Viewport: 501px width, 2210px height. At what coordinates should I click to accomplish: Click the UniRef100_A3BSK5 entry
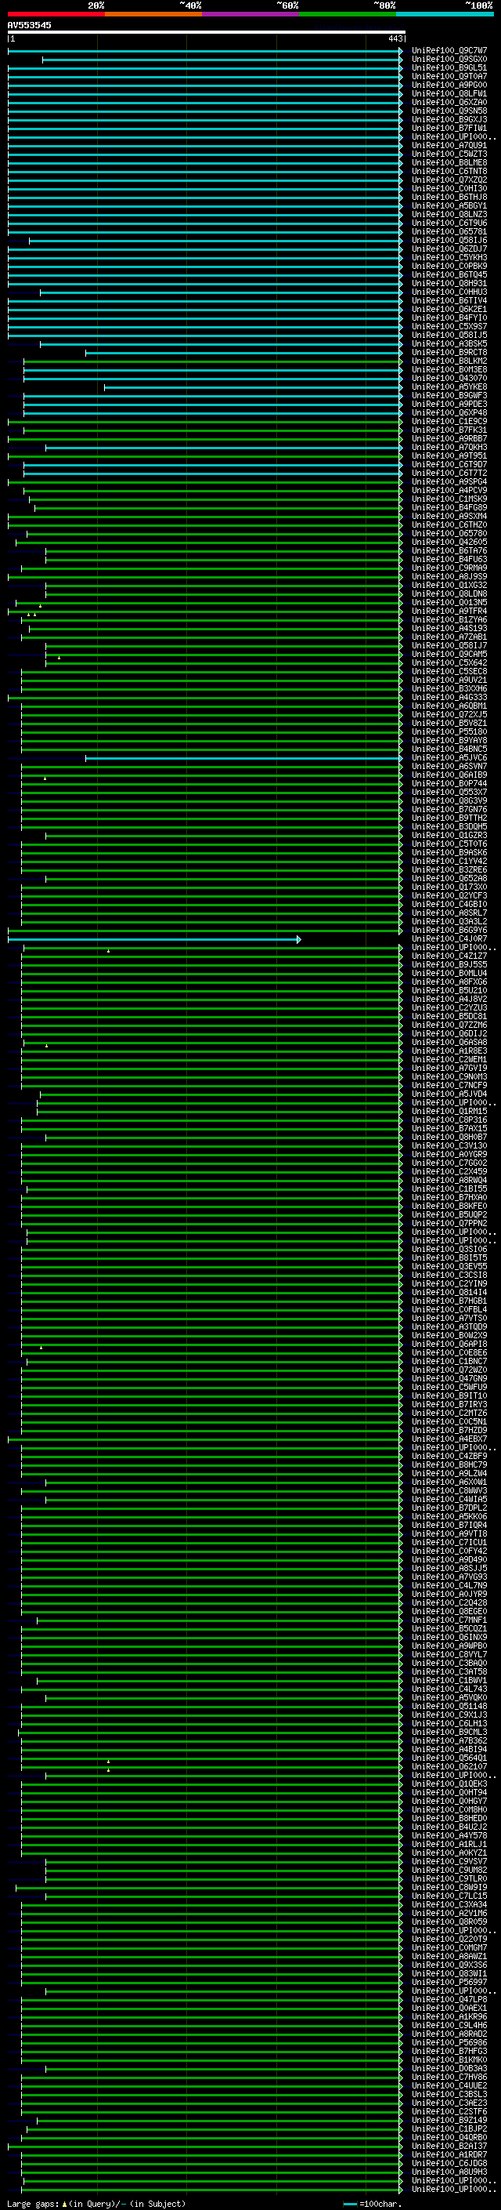[x=449, y=344]
